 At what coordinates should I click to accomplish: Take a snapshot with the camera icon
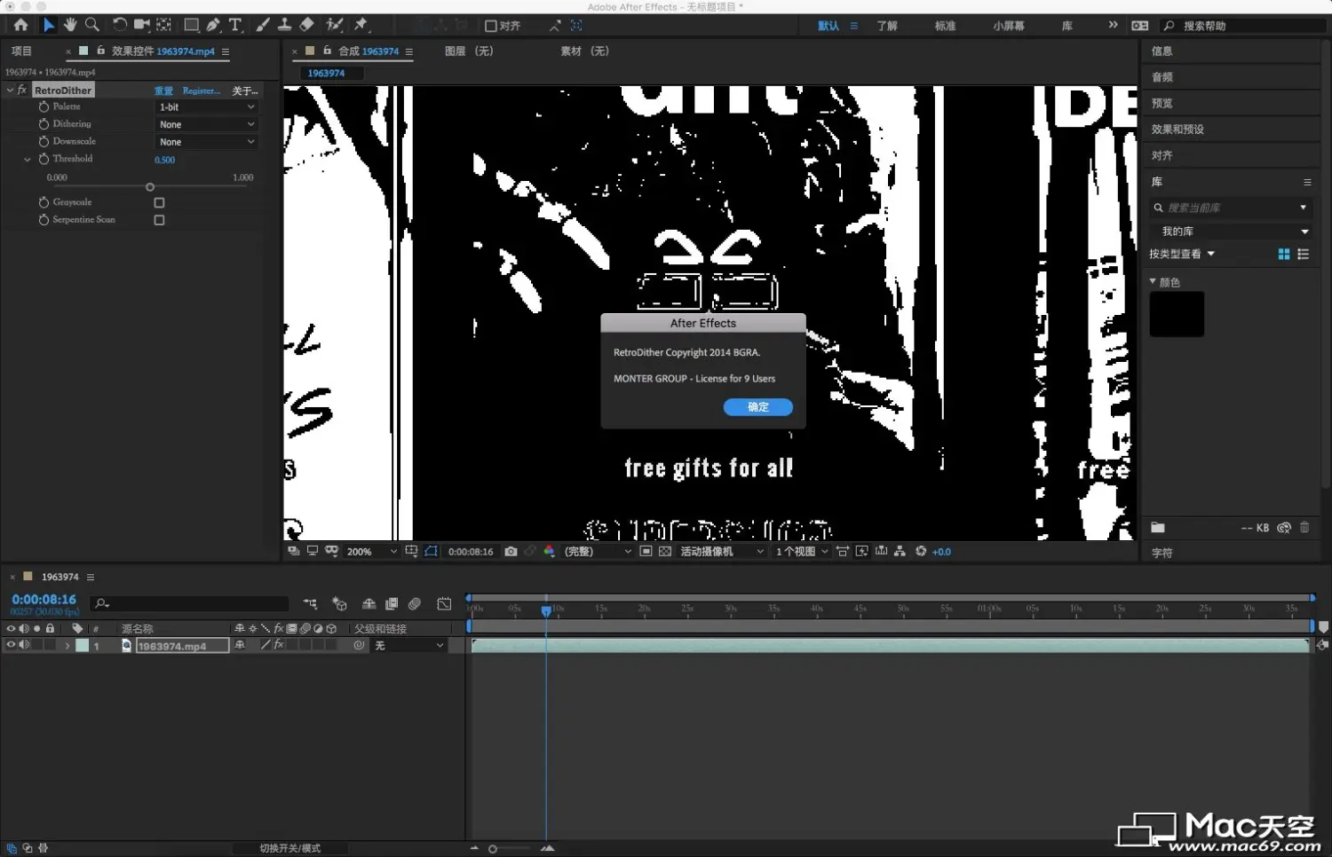511,552
